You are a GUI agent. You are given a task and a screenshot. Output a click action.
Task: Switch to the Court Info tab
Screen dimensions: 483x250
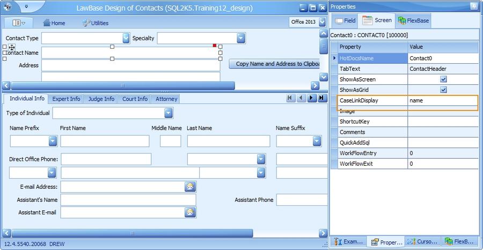(135, 99)
